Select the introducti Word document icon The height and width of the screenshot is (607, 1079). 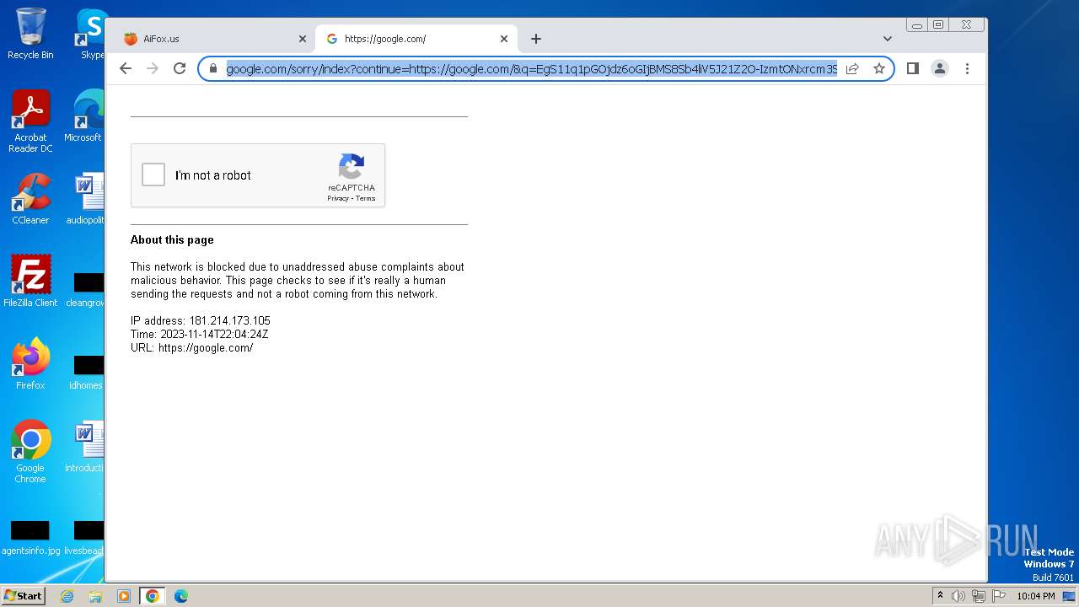[x=87, y=447]
